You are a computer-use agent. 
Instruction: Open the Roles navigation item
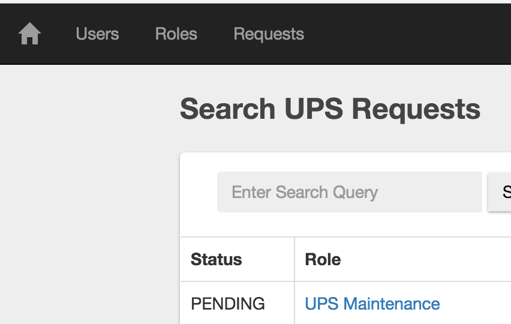click(176, 34)
